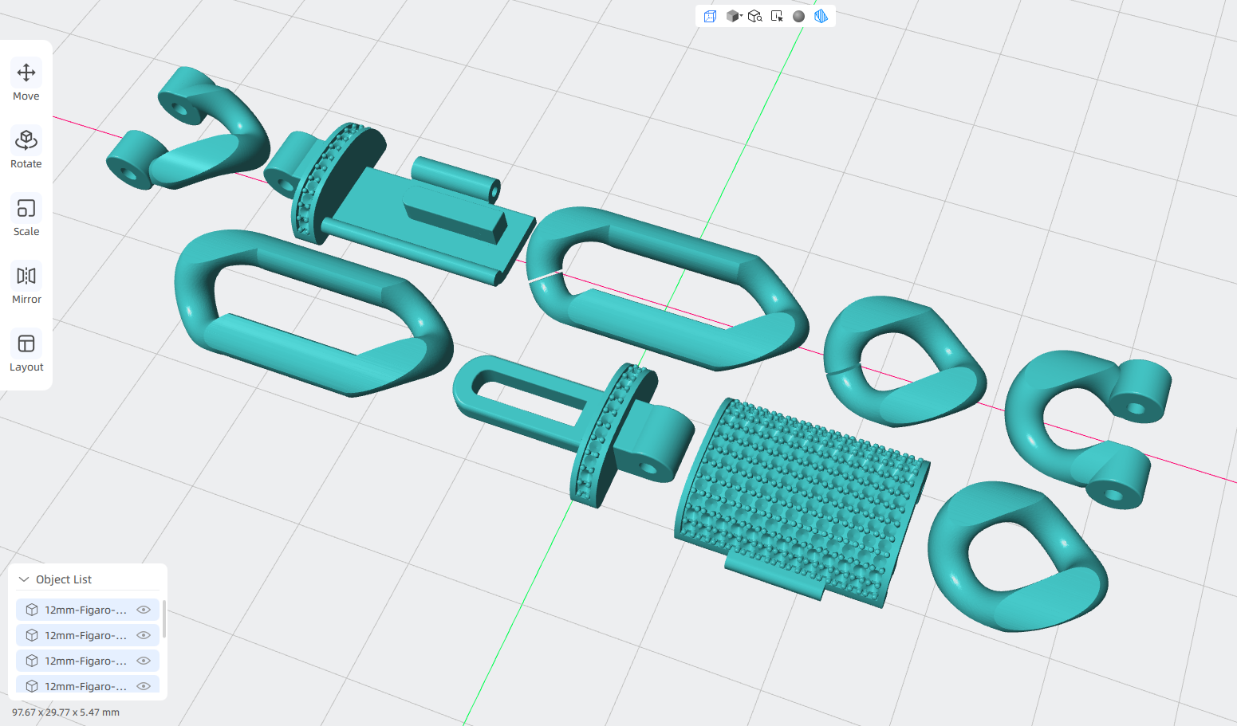Activate the Scale tool
Viewport: 1237px width, 726px height.
pos(26,217)
